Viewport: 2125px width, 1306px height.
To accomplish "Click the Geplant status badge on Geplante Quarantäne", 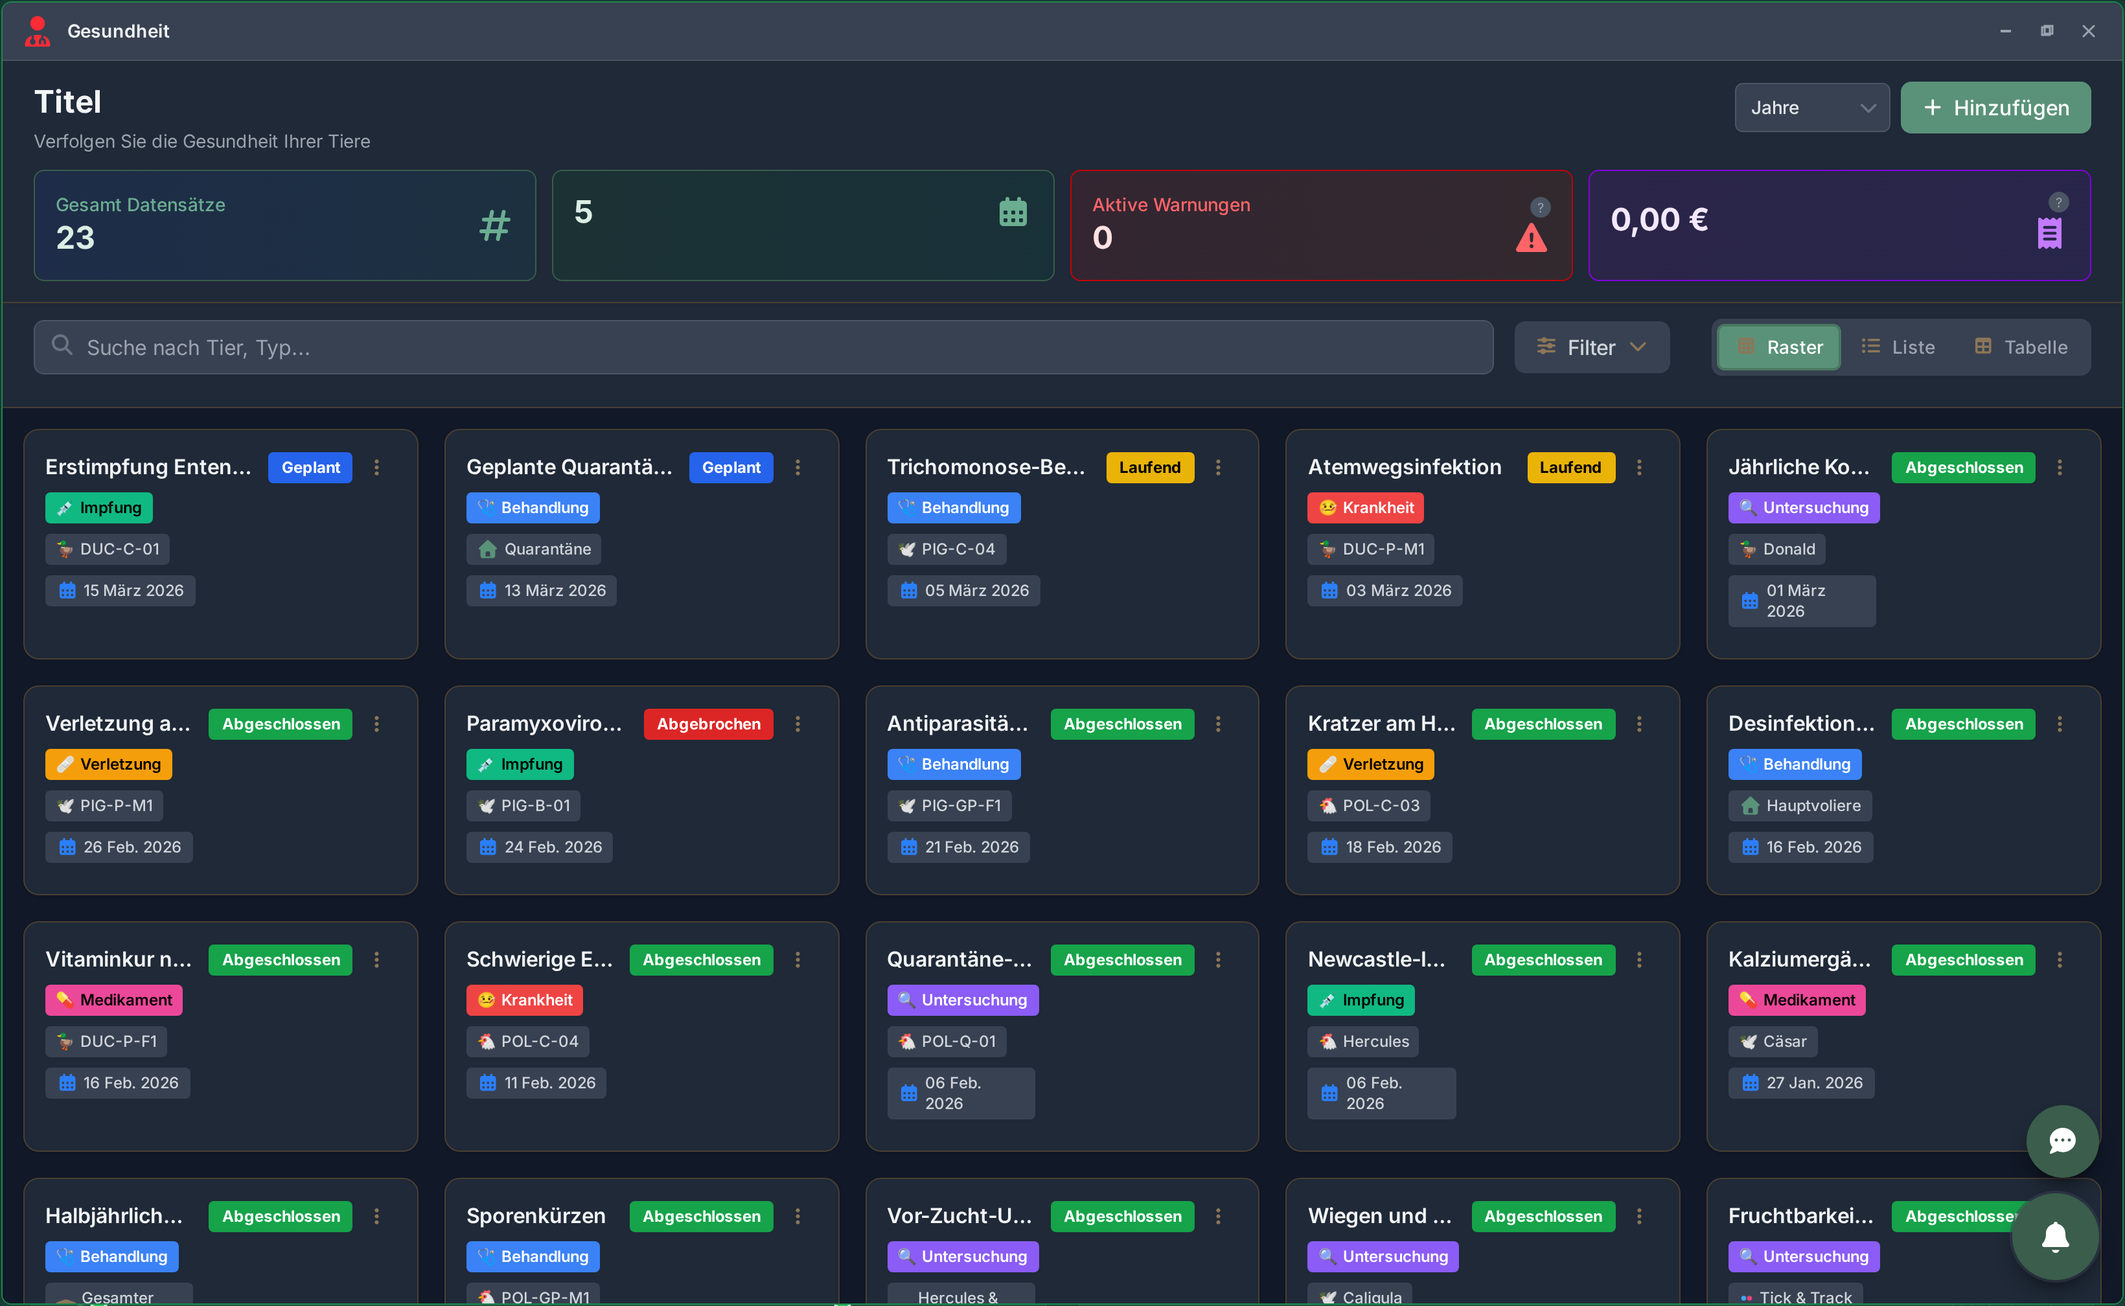I will tap(731, 467).
